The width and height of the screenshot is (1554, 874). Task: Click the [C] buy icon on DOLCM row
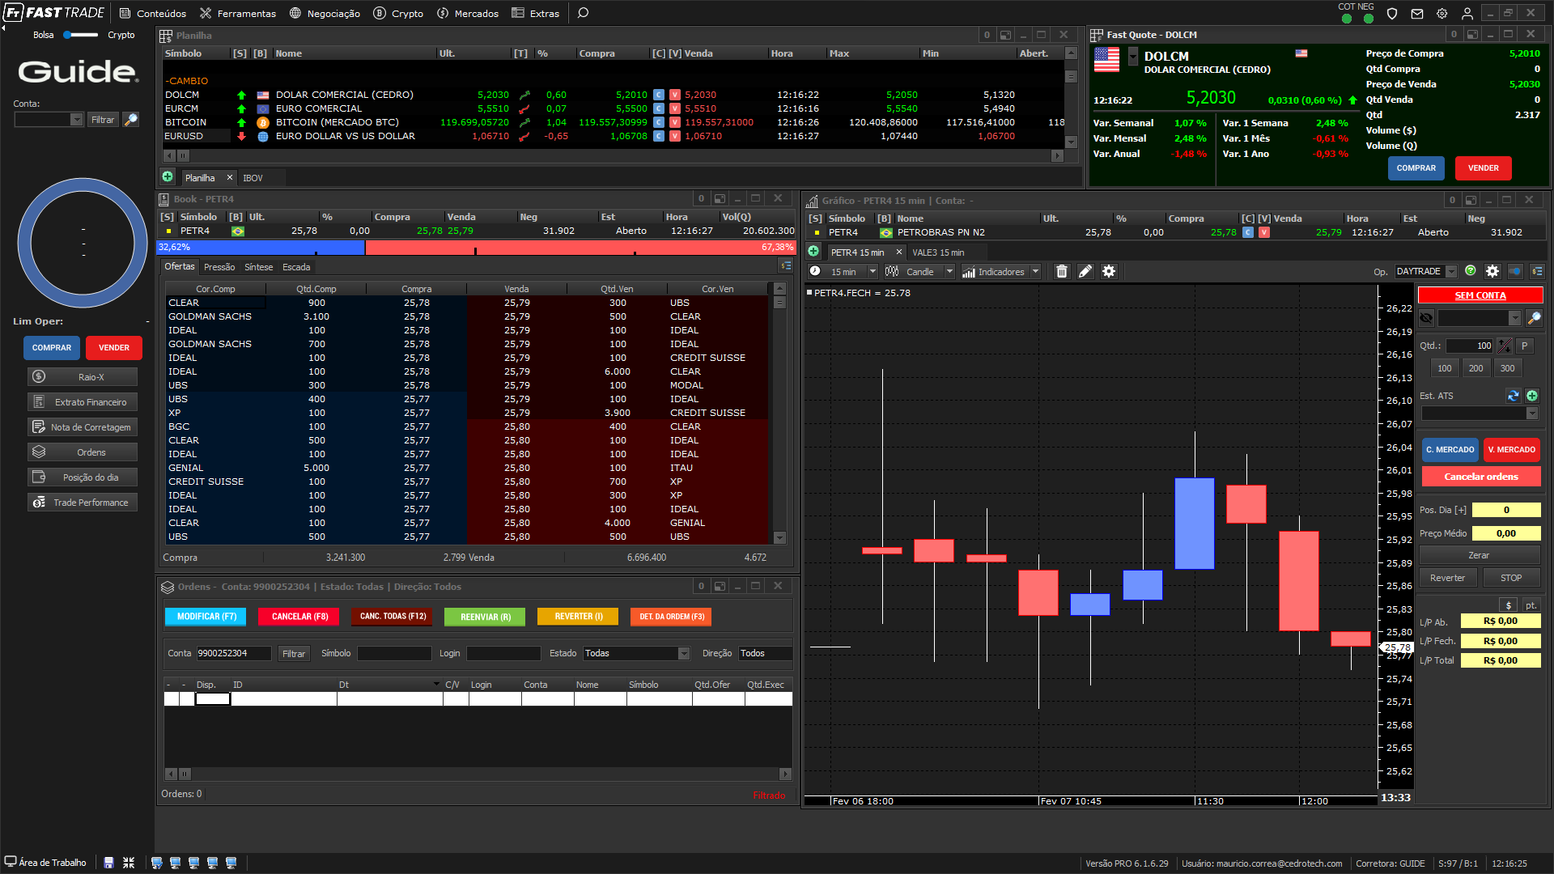[x=659, y=95]
